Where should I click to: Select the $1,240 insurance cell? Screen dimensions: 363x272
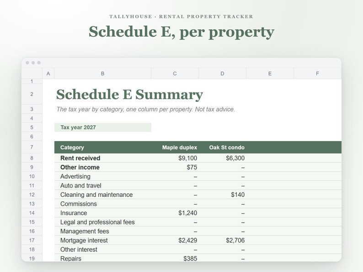point(175,213)
